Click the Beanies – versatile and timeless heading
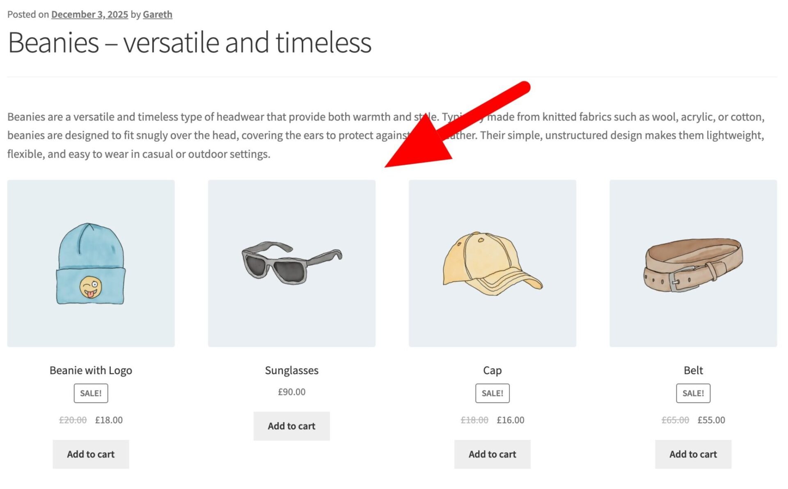The image size is (788, 489). point(190,43)
